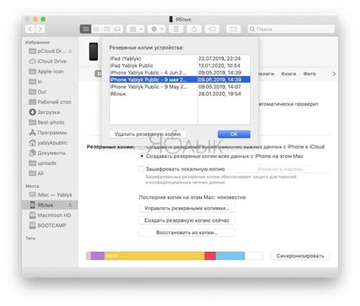Open the gear action menu

156,29
